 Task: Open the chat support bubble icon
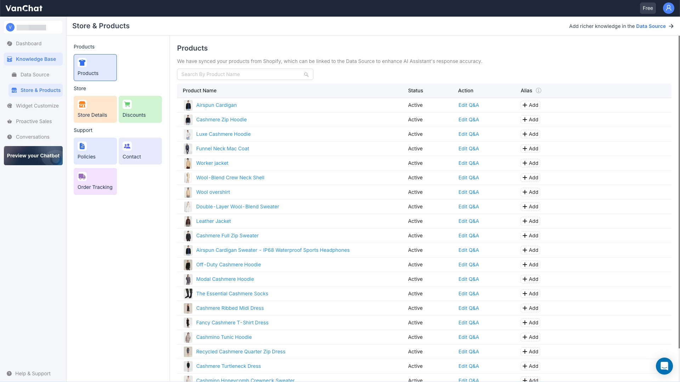[664, 366]
